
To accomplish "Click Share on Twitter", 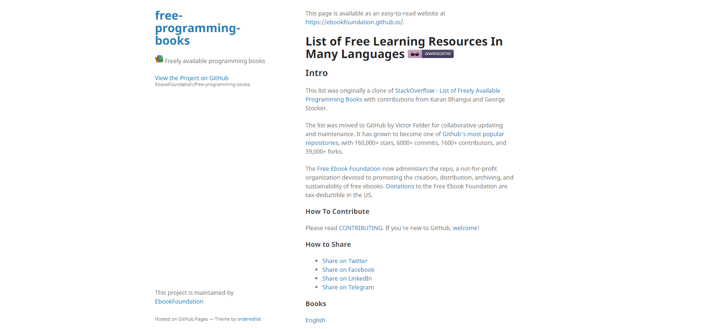I will (x=345, y=261).
